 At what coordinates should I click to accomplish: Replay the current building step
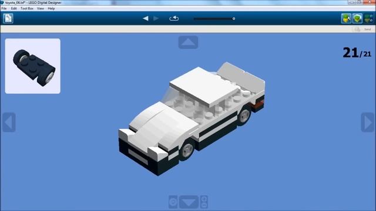174,18
